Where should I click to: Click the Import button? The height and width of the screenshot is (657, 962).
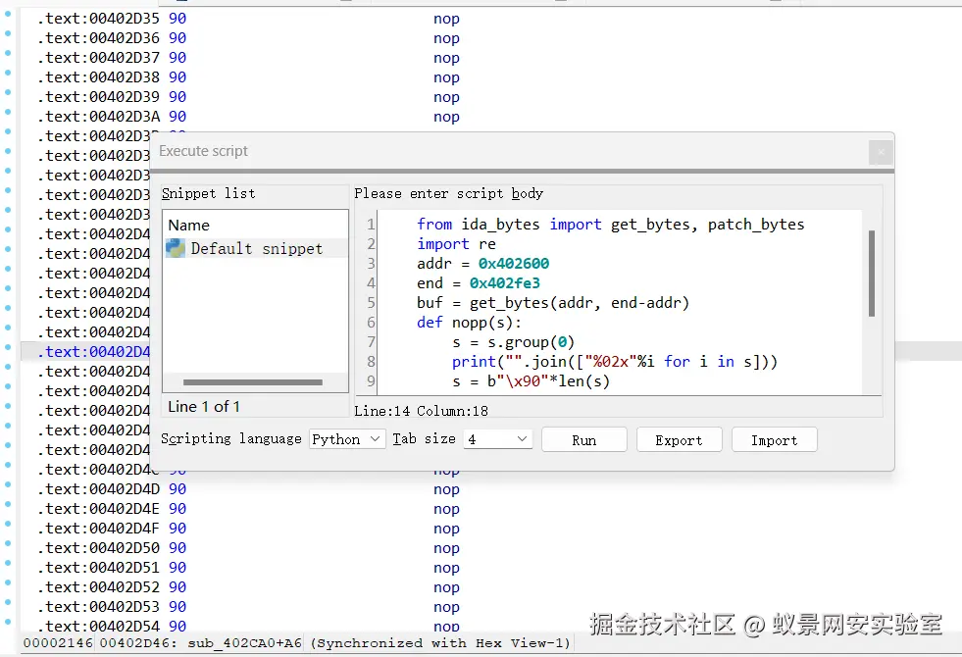(775, 440)
